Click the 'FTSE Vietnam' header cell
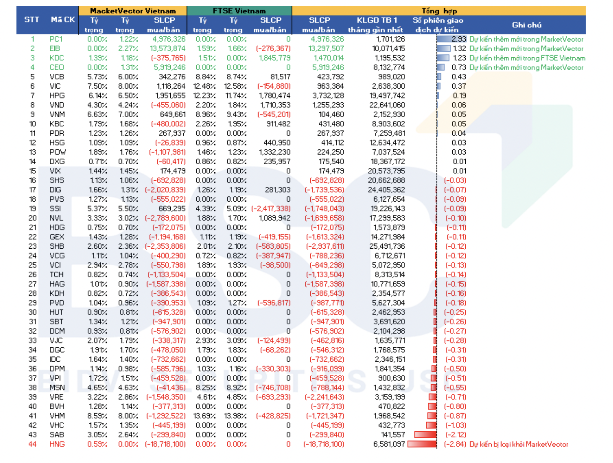Screen dimensions: 613x463 (239, 11)
